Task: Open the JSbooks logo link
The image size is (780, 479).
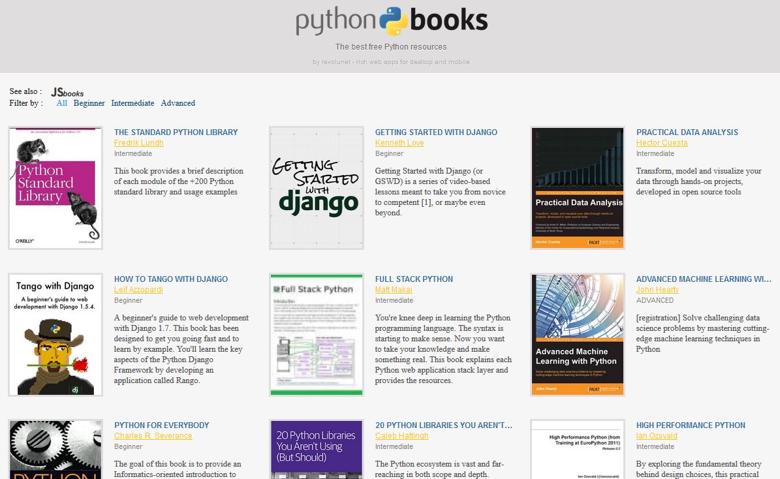Action: (67, 92)
